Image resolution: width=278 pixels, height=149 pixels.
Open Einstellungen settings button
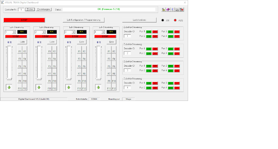click(43, 10)
